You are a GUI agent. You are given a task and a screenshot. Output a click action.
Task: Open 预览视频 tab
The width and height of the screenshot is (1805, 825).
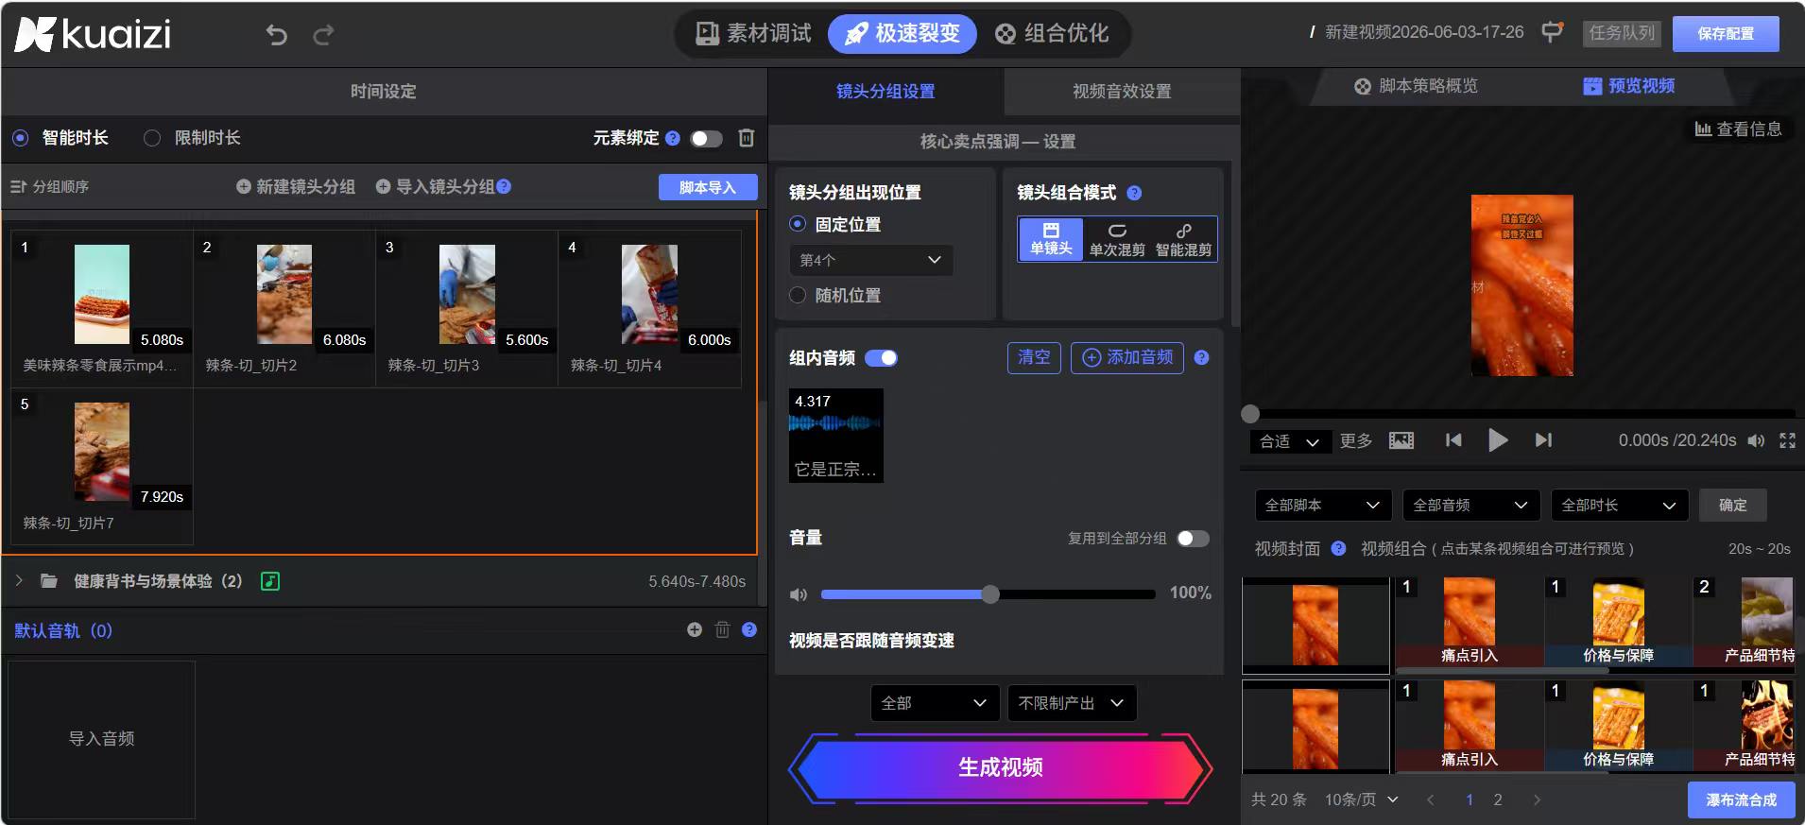(x=1629, y=86)
